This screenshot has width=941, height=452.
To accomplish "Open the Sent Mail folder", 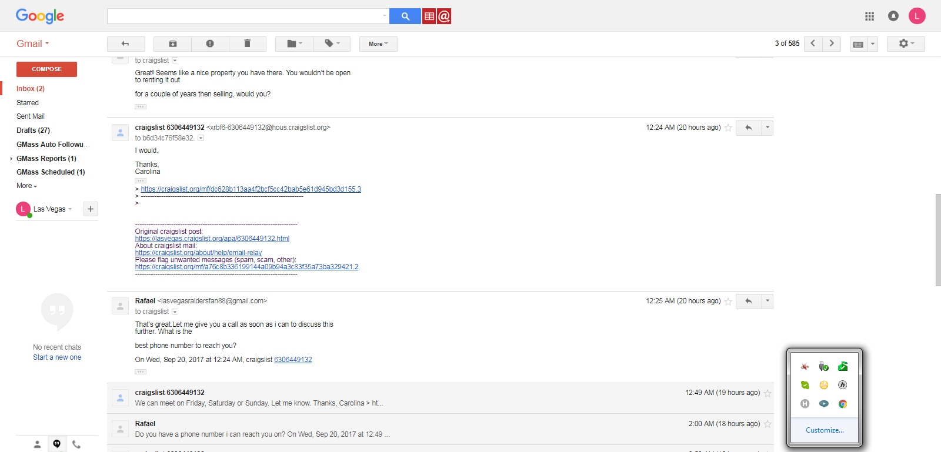I will pos(31,116).
